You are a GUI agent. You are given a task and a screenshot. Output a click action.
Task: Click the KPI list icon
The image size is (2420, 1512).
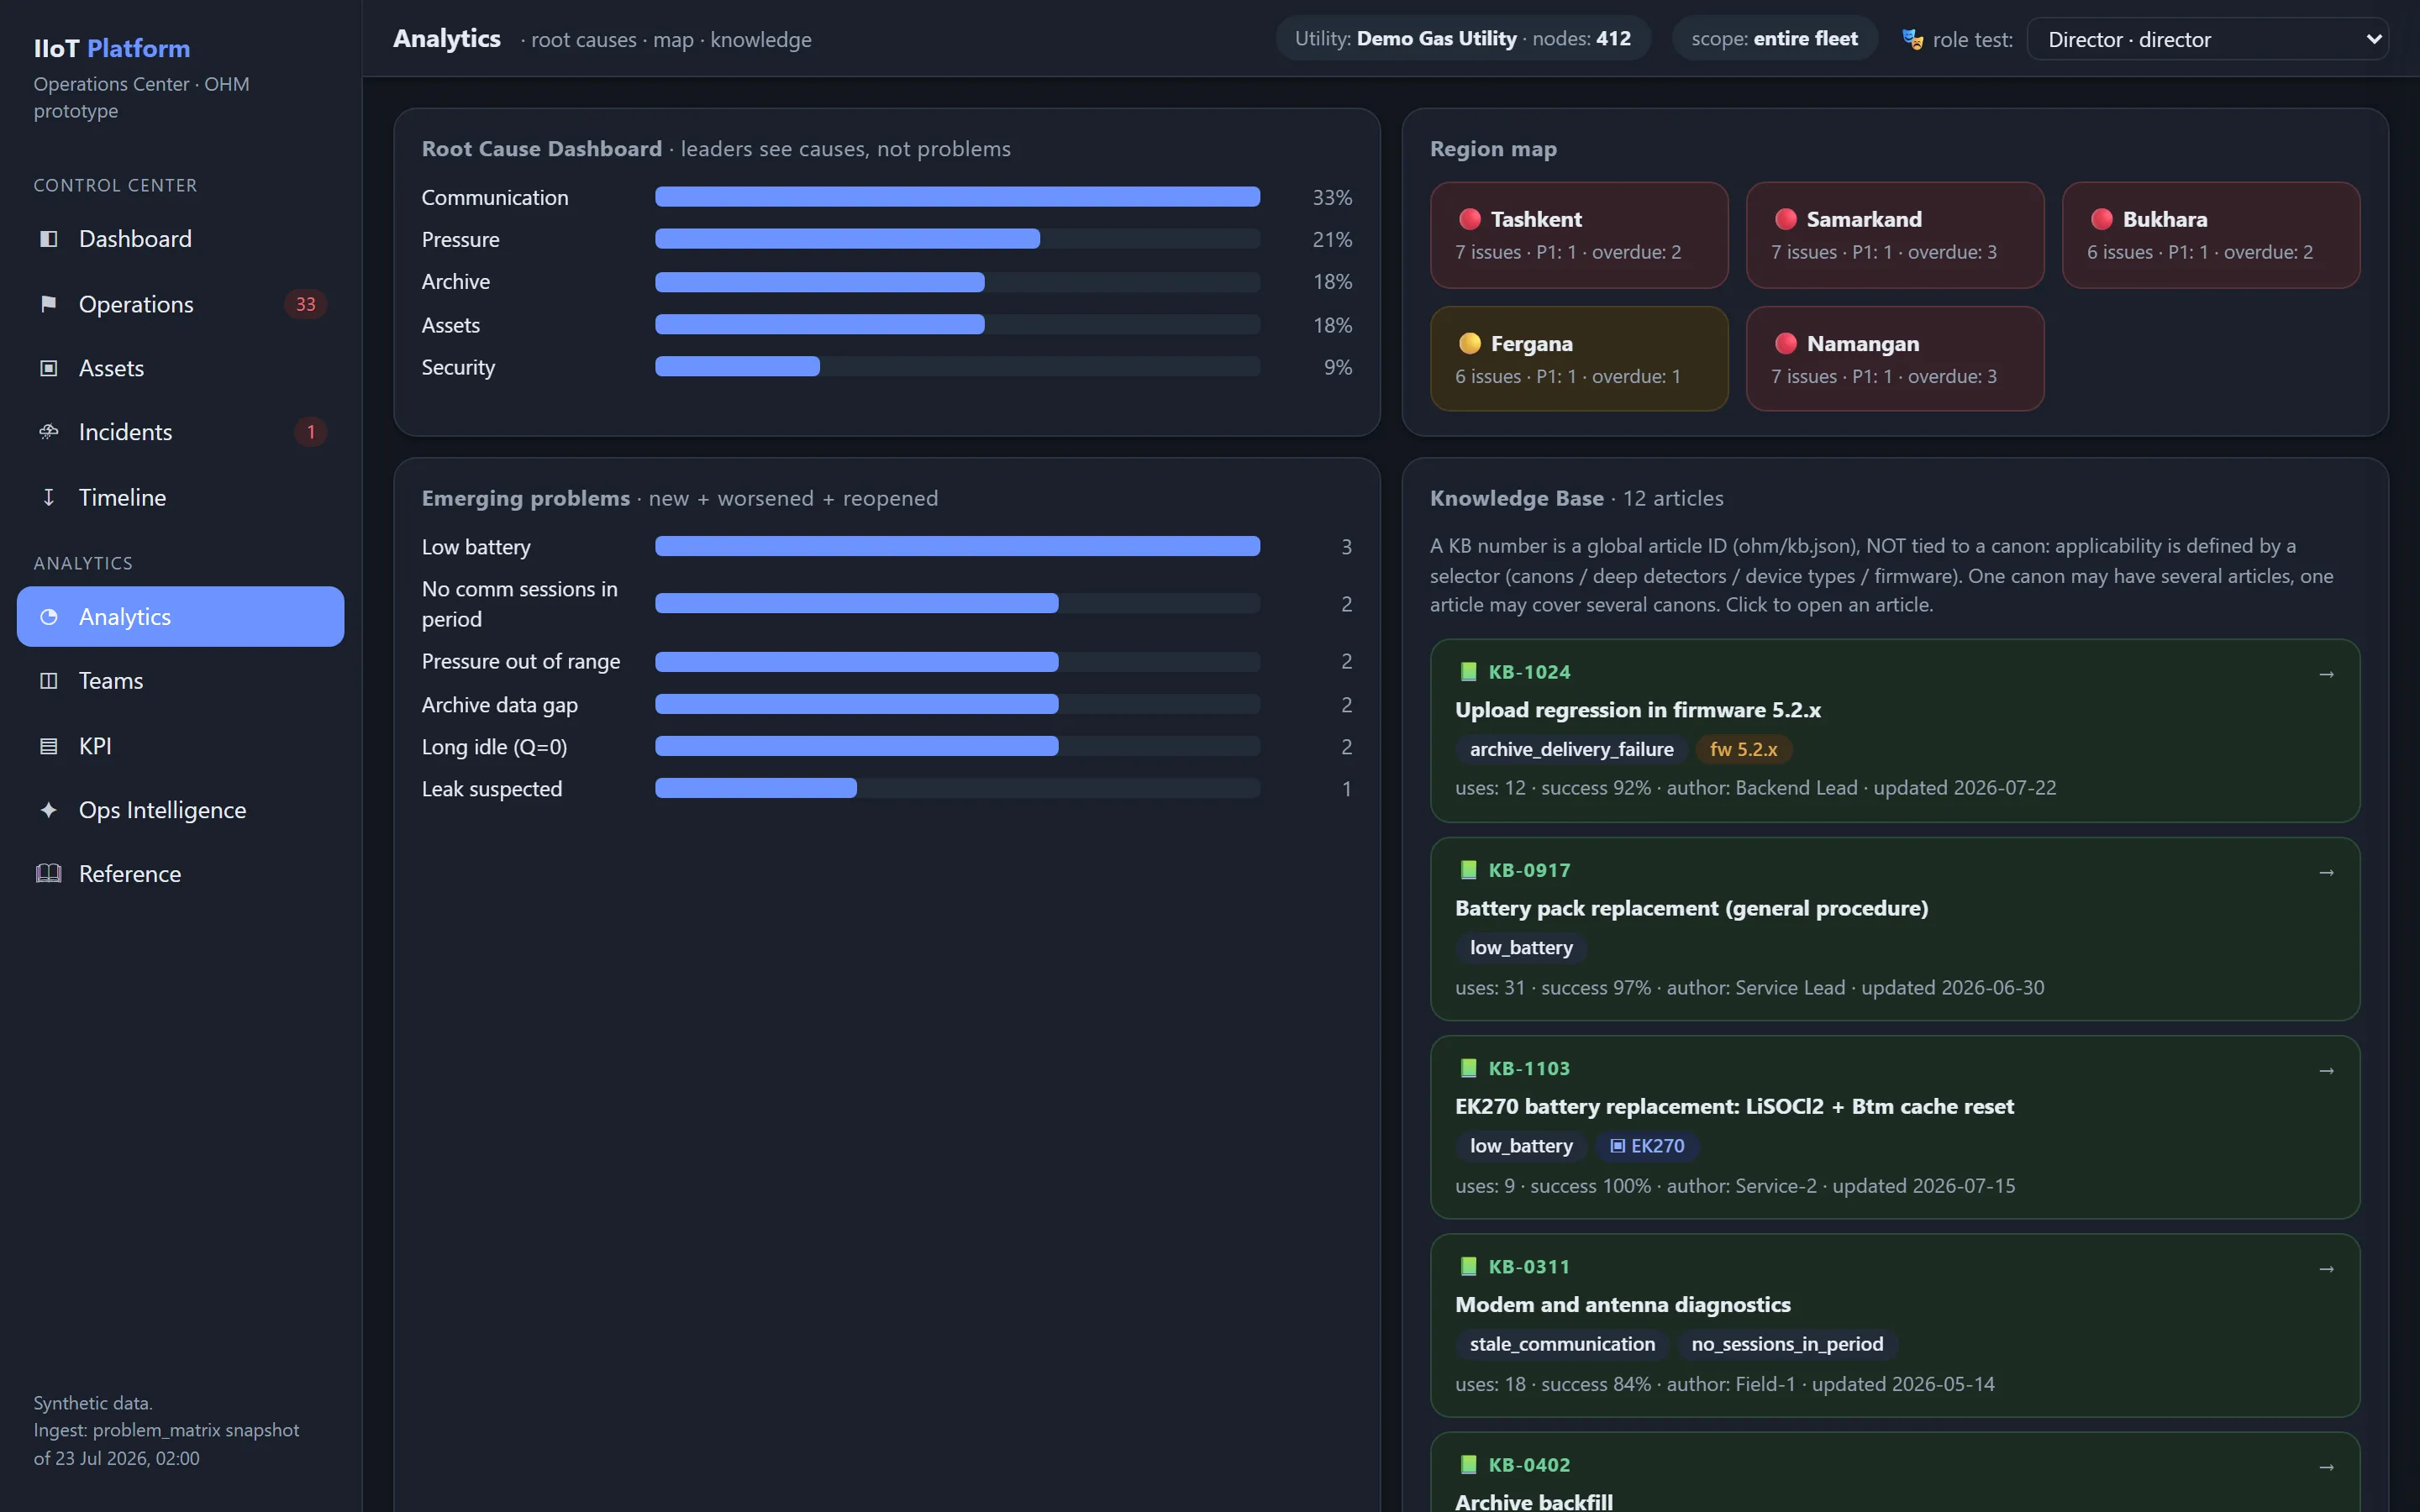[x=48, y=746]
